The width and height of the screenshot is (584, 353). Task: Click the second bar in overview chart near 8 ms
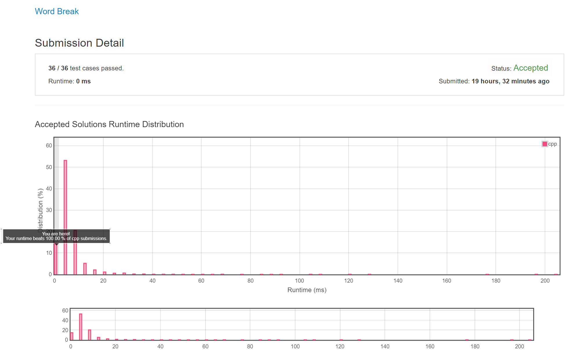[x=90, y=335]
